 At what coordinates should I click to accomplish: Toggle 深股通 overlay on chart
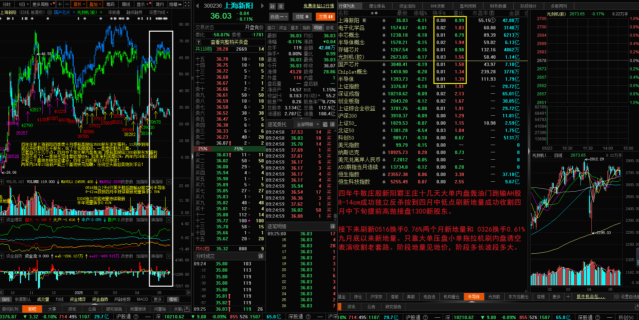click(x=114, y=12)
